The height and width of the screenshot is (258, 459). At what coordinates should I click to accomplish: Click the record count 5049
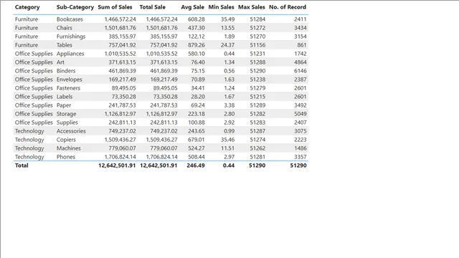[x=300, y=114]
